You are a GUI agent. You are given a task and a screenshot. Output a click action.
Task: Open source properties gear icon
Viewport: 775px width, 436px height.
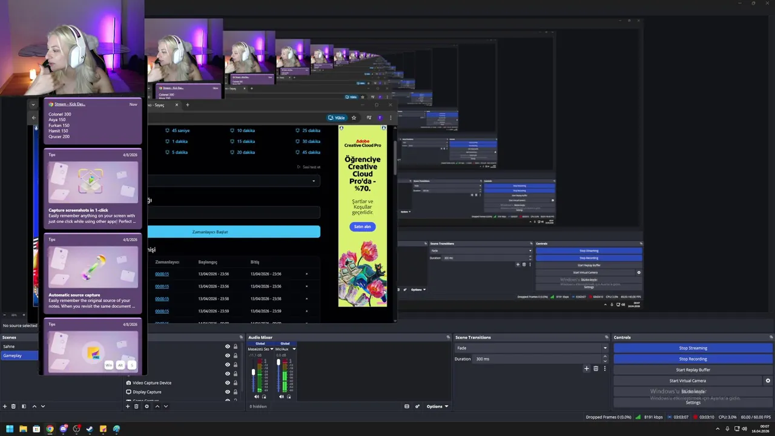tap(147, 406)
